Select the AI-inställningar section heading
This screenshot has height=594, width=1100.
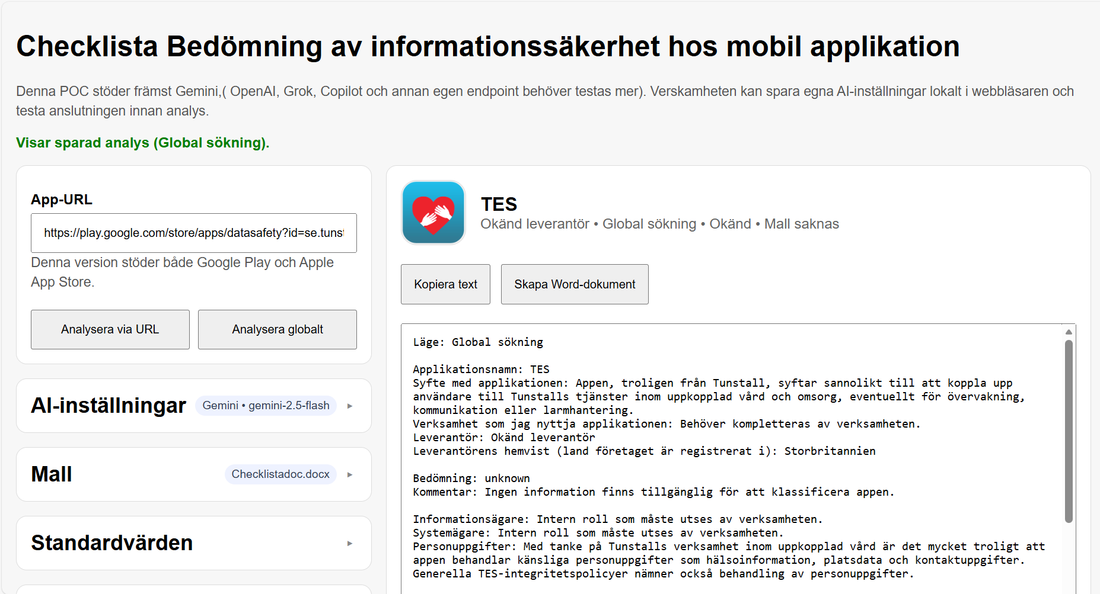109,406
